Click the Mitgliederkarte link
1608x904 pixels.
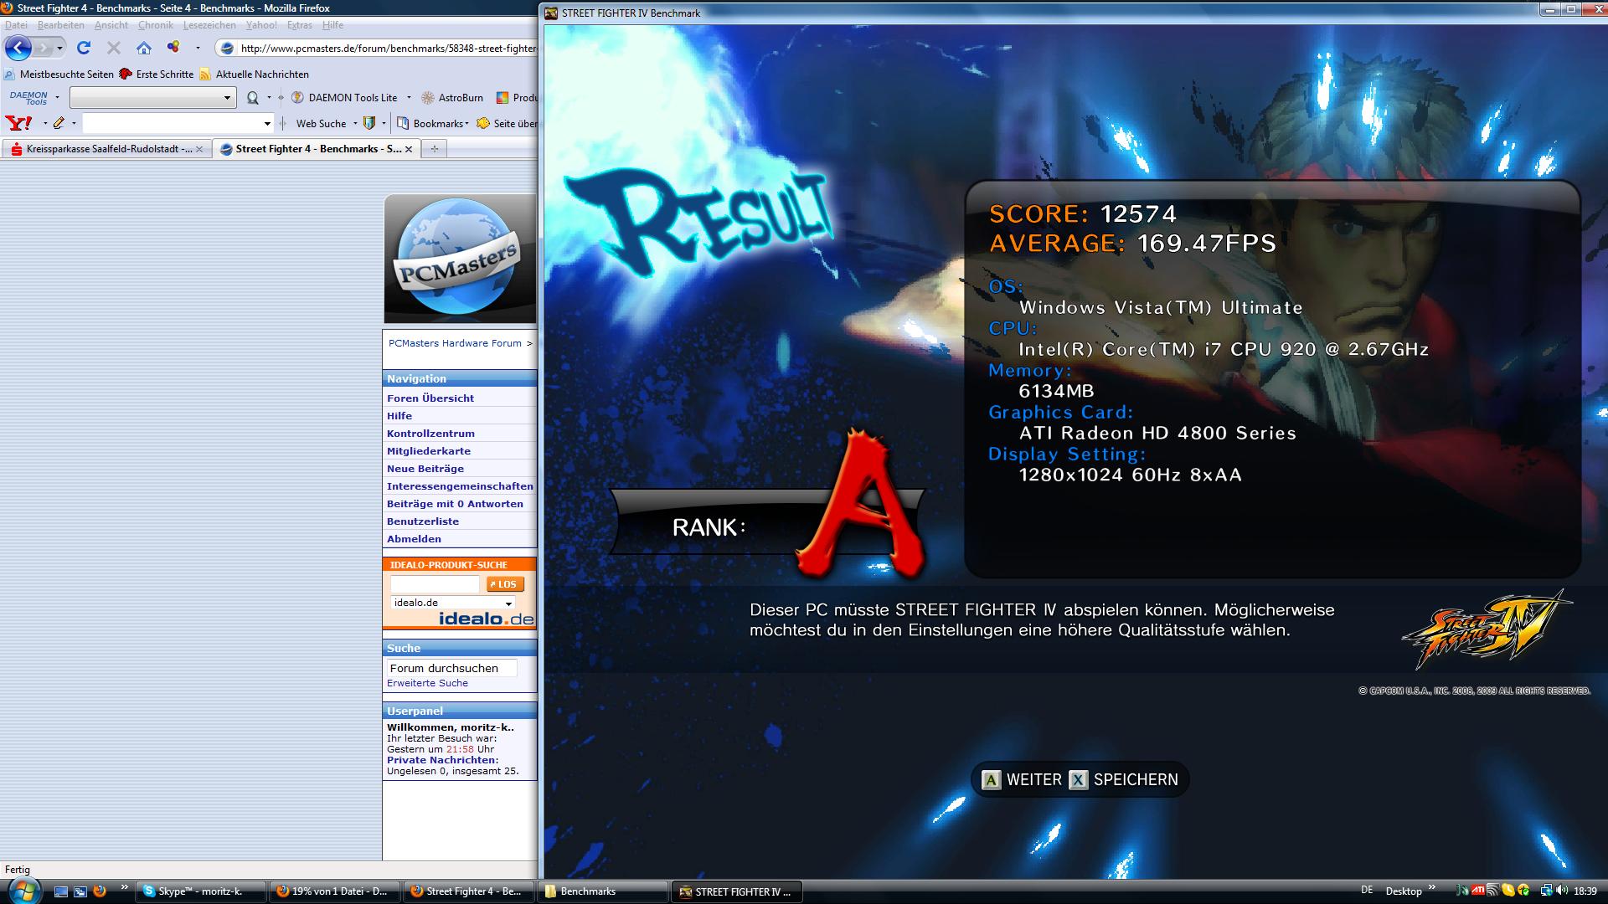click(429, 451)
